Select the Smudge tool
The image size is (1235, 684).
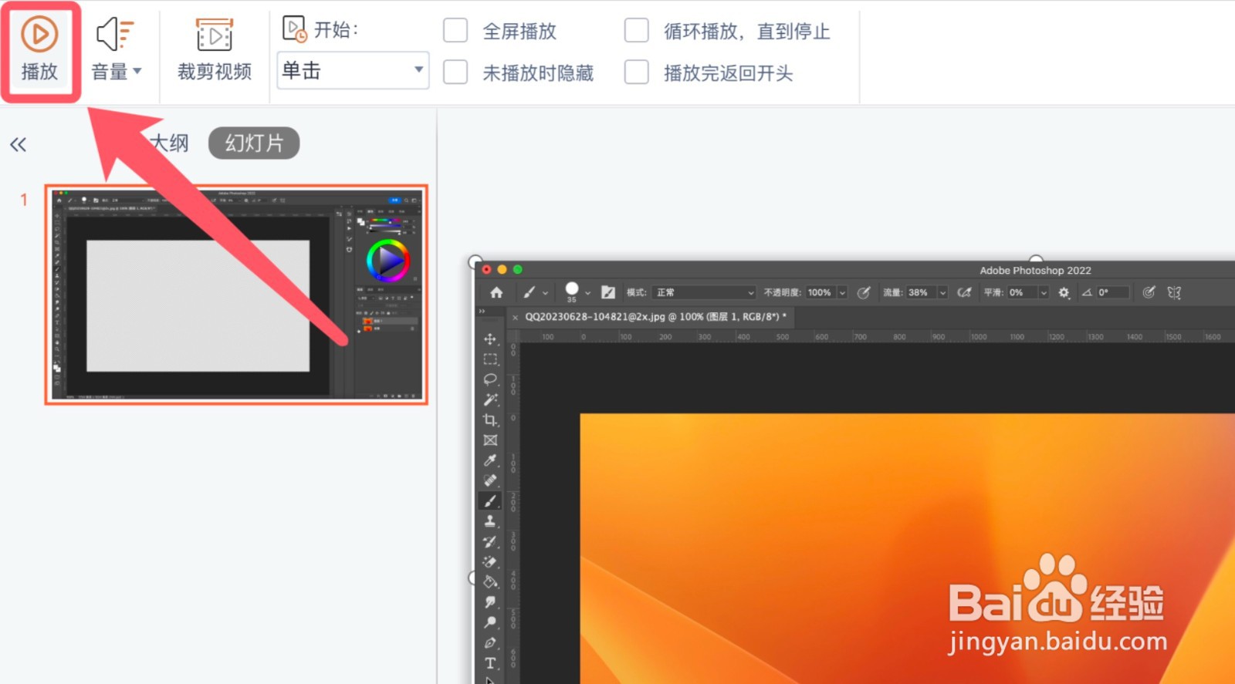pyautogui.click(x=490, y=601)
